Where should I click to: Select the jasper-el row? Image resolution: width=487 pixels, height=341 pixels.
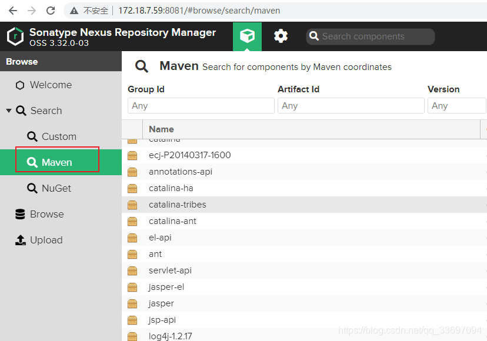305,287
